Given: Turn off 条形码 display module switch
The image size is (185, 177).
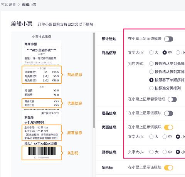Looking at the screenshot, I should (x=168, y=168).
